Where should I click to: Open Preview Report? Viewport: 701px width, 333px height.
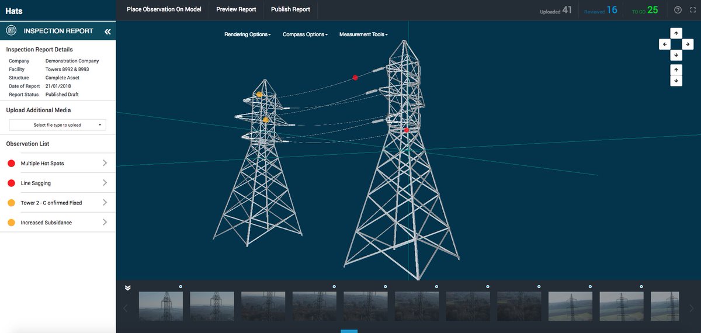pyautogui.click(x=236, y=9)
